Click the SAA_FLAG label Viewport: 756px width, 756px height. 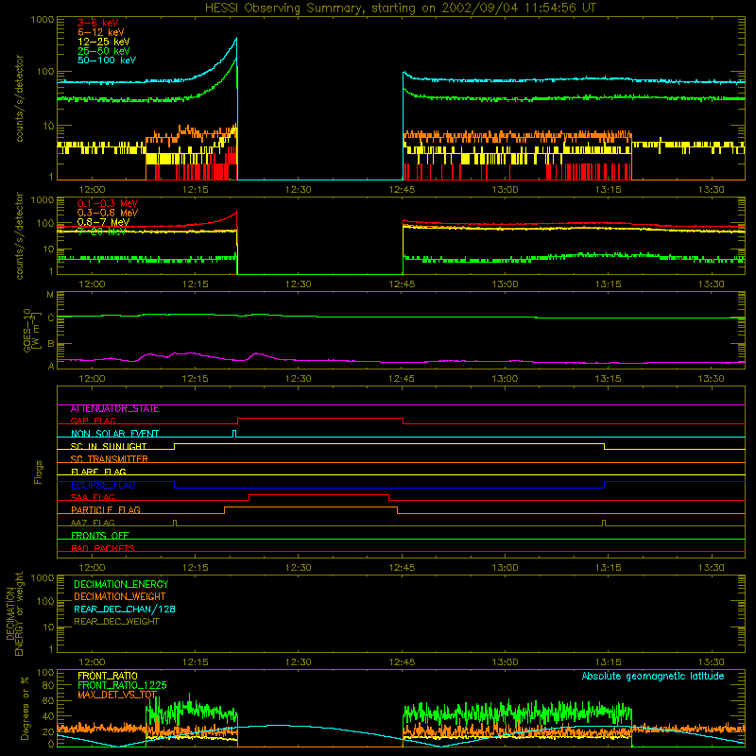tap(93, 497)
